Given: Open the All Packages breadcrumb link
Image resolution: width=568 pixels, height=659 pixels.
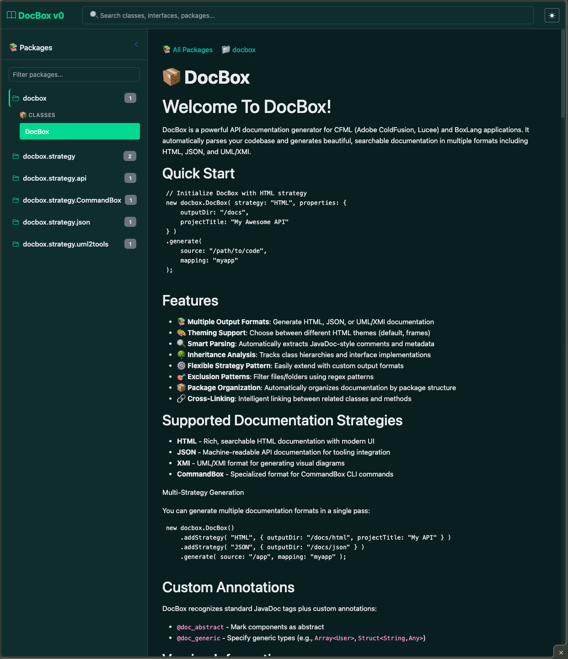Looking at the screenshot, I should (192, 49).
